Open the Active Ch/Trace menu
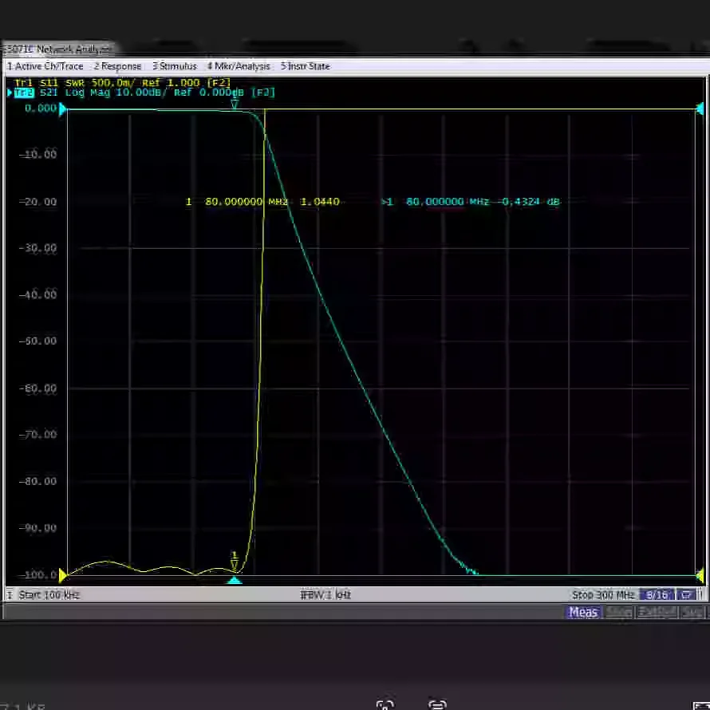Image resolution: width=710 pixels, height=710 pixels. click(45, 66)
